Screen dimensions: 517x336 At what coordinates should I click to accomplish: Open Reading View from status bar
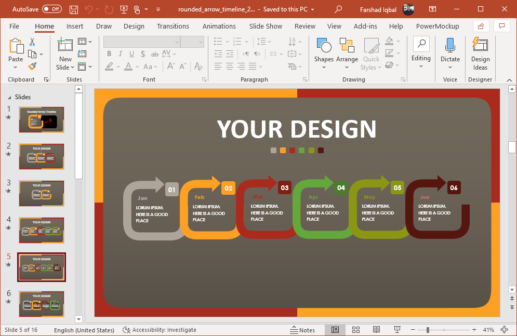pos(377,330)
